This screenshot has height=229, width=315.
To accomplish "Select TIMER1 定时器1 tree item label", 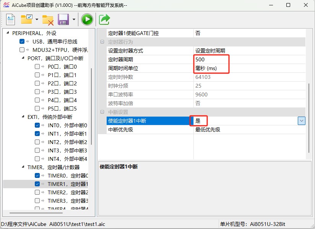I will 68,184.
